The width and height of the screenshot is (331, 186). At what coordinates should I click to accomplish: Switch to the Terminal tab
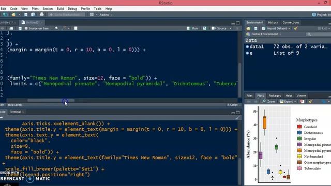tap(16, 112)
